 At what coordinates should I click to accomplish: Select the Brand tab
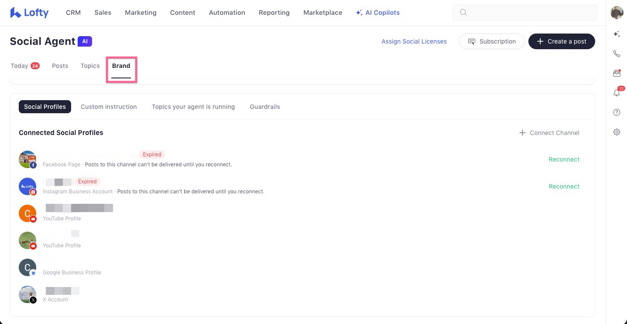[121, 66]
